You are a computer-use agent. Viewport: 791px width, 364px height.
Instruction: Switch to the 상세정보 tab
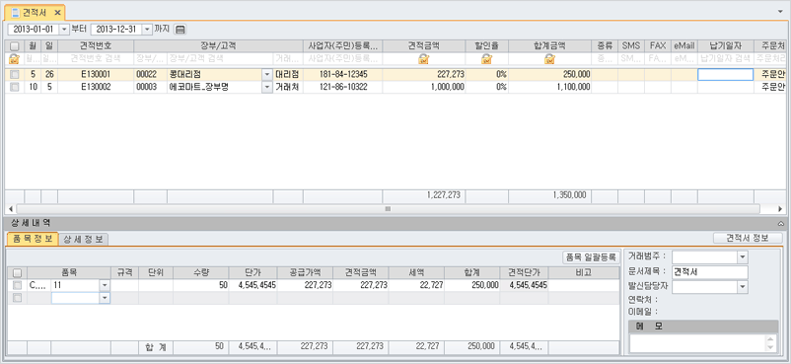click(83, 240)
